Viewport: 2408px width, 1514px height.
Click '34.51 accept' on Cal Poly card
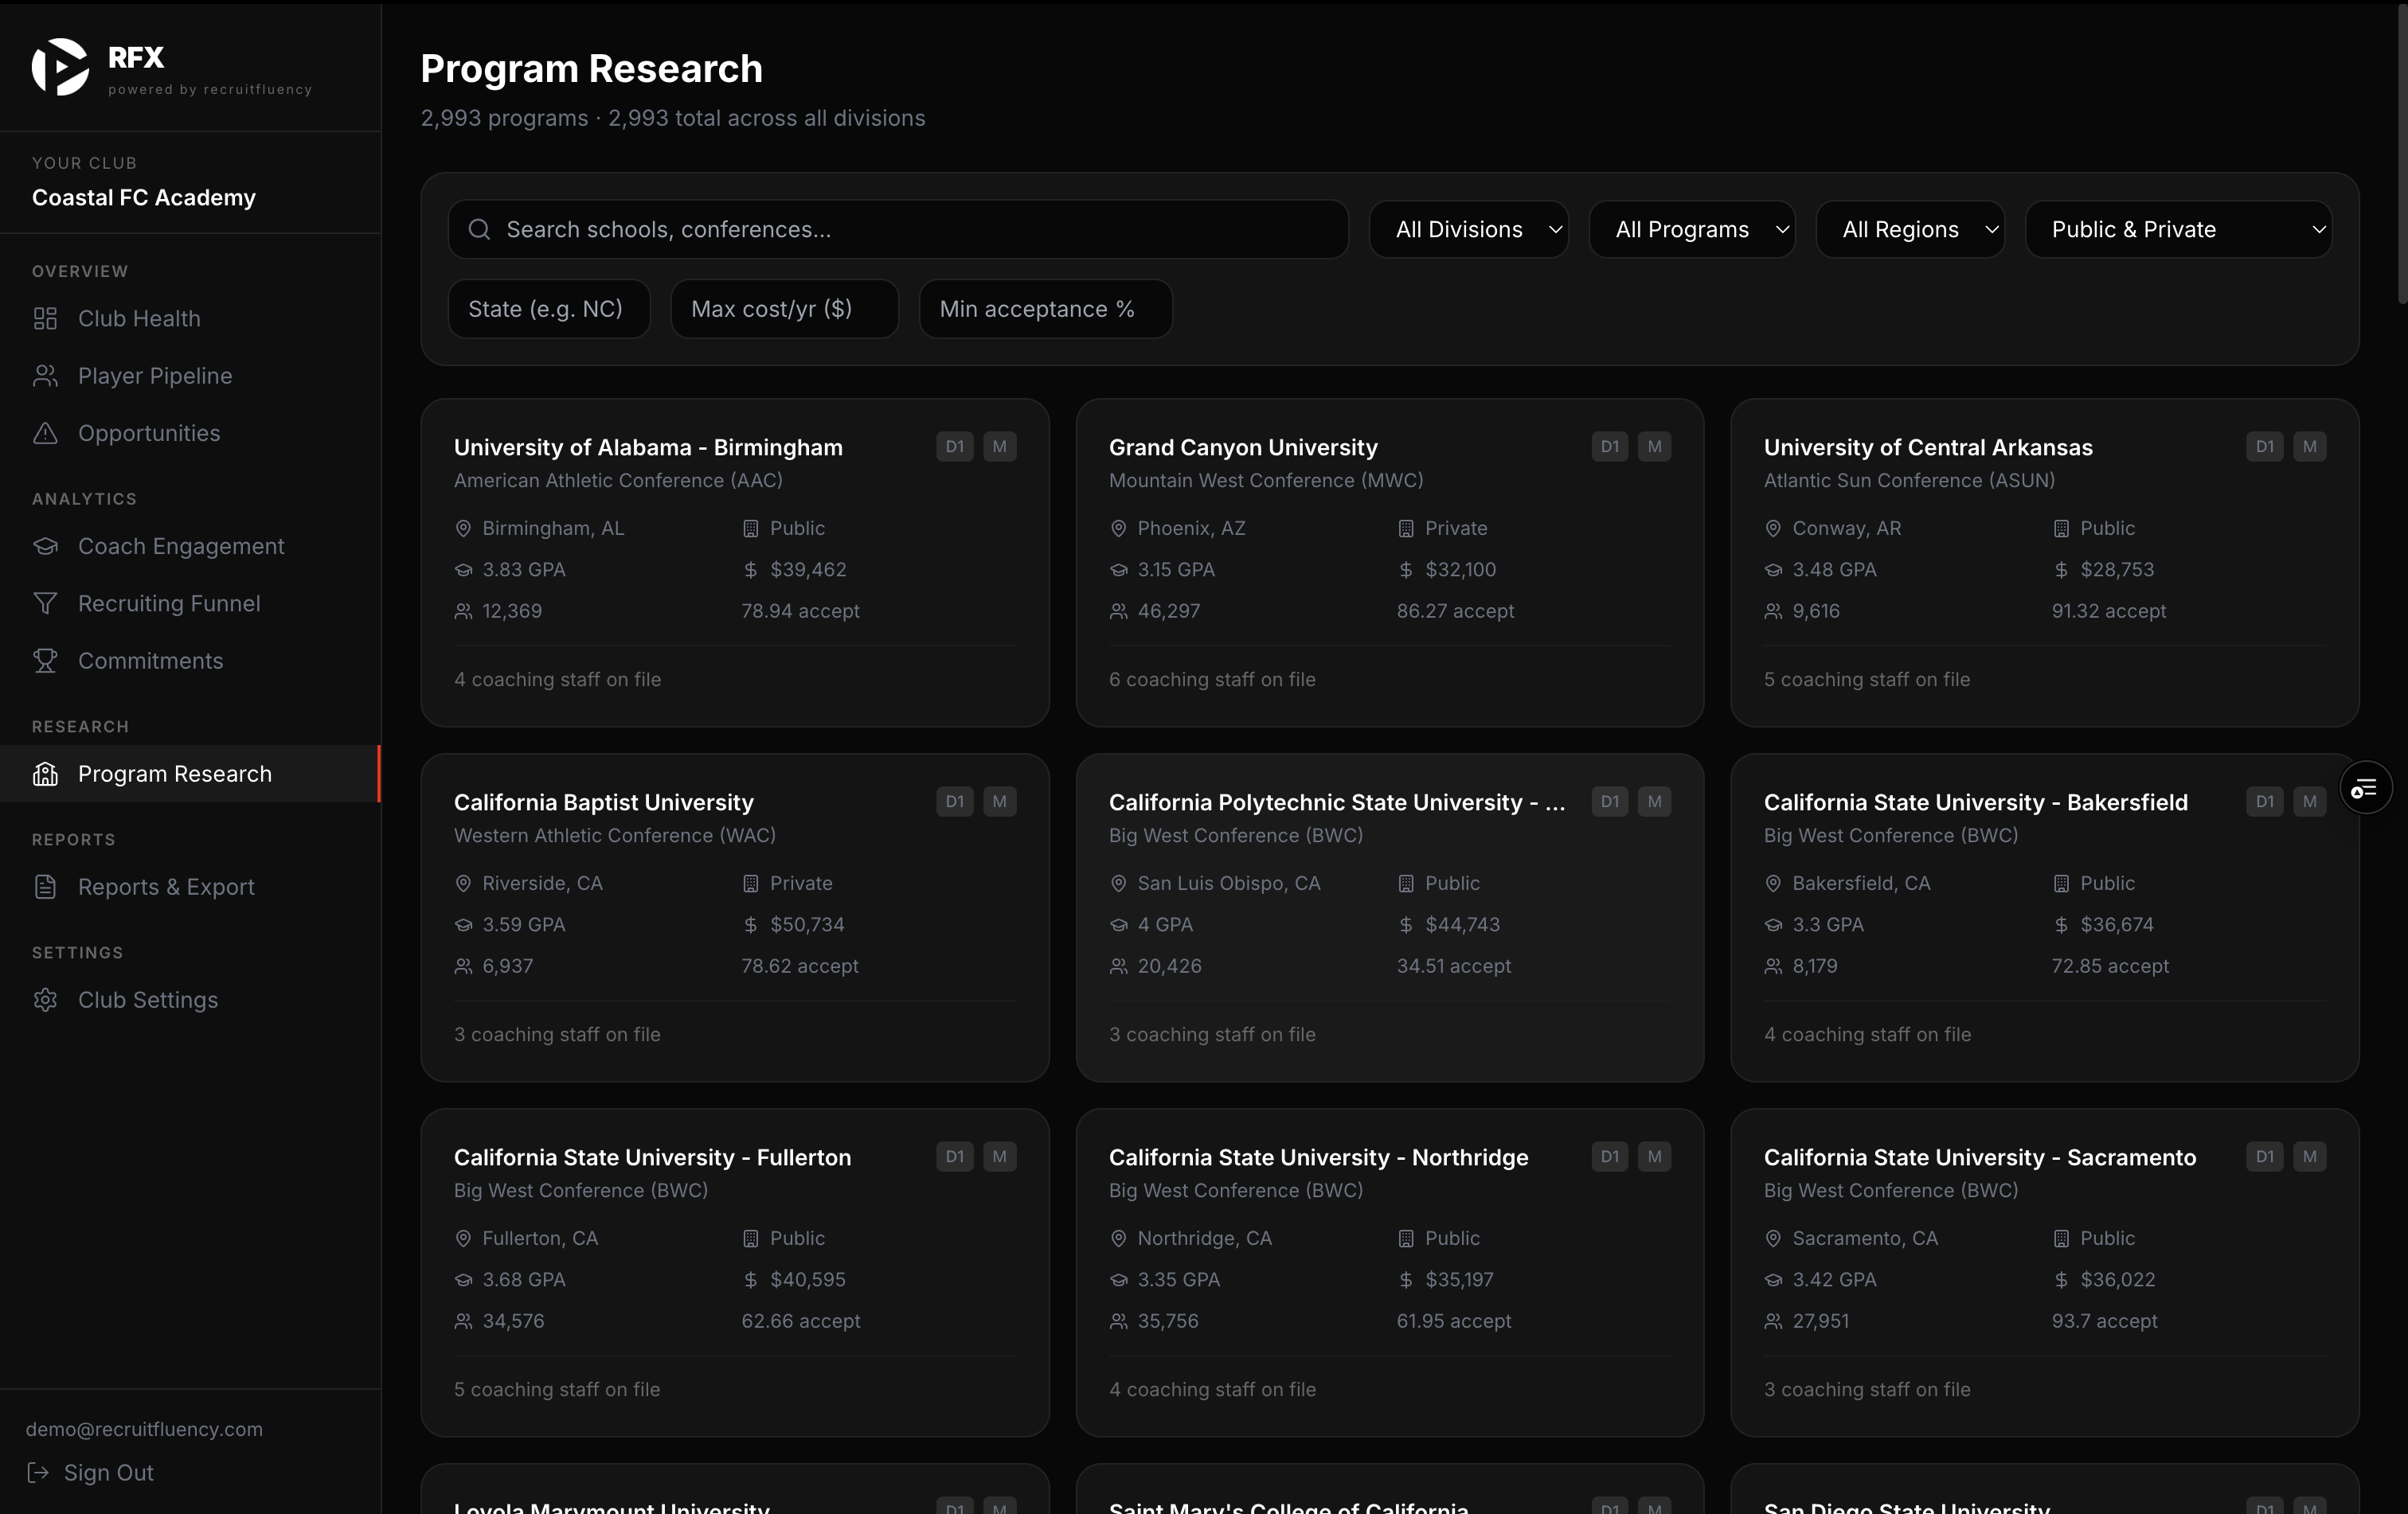(1453, 966)
